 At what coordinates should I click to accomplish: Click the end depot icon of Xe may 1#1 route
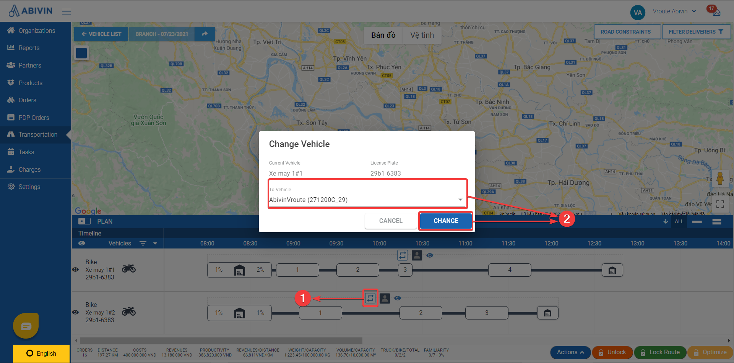(x=612, y=270)
